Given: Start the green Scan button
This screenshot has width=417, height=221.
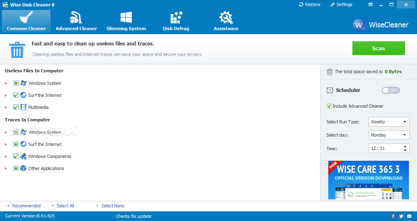Looking at the screenshot, I should (378, 48).
